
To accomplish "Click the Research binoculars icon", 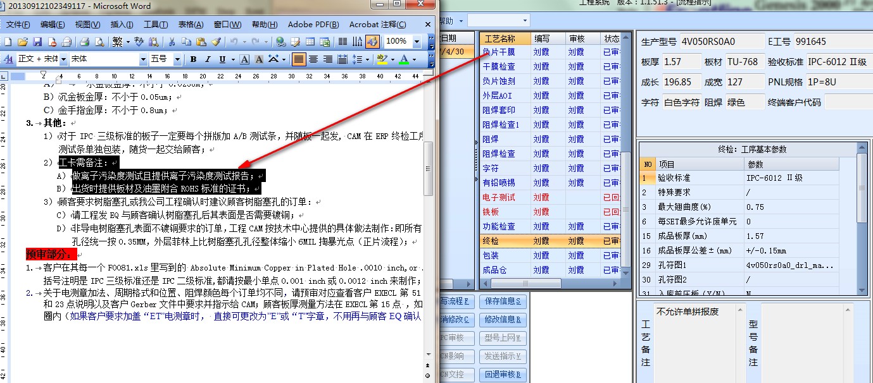I will [153, 42].
